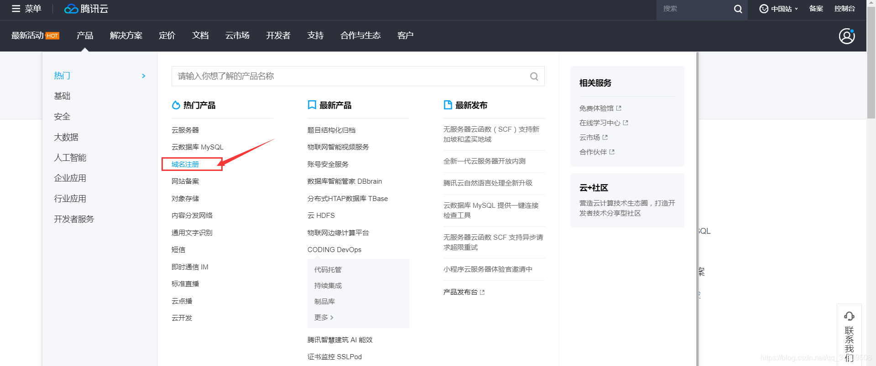Open the 云市场 navigation item
Screen dimensions: 876x366
pyautogui.click(x=237, y=36)
